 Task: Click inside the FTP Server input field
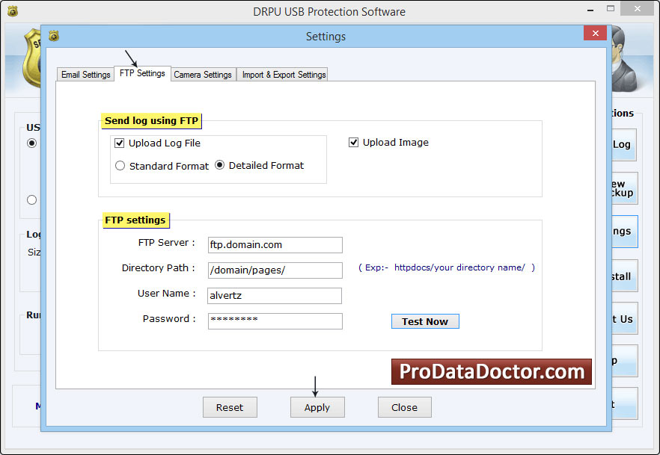(x=274, y=244)
